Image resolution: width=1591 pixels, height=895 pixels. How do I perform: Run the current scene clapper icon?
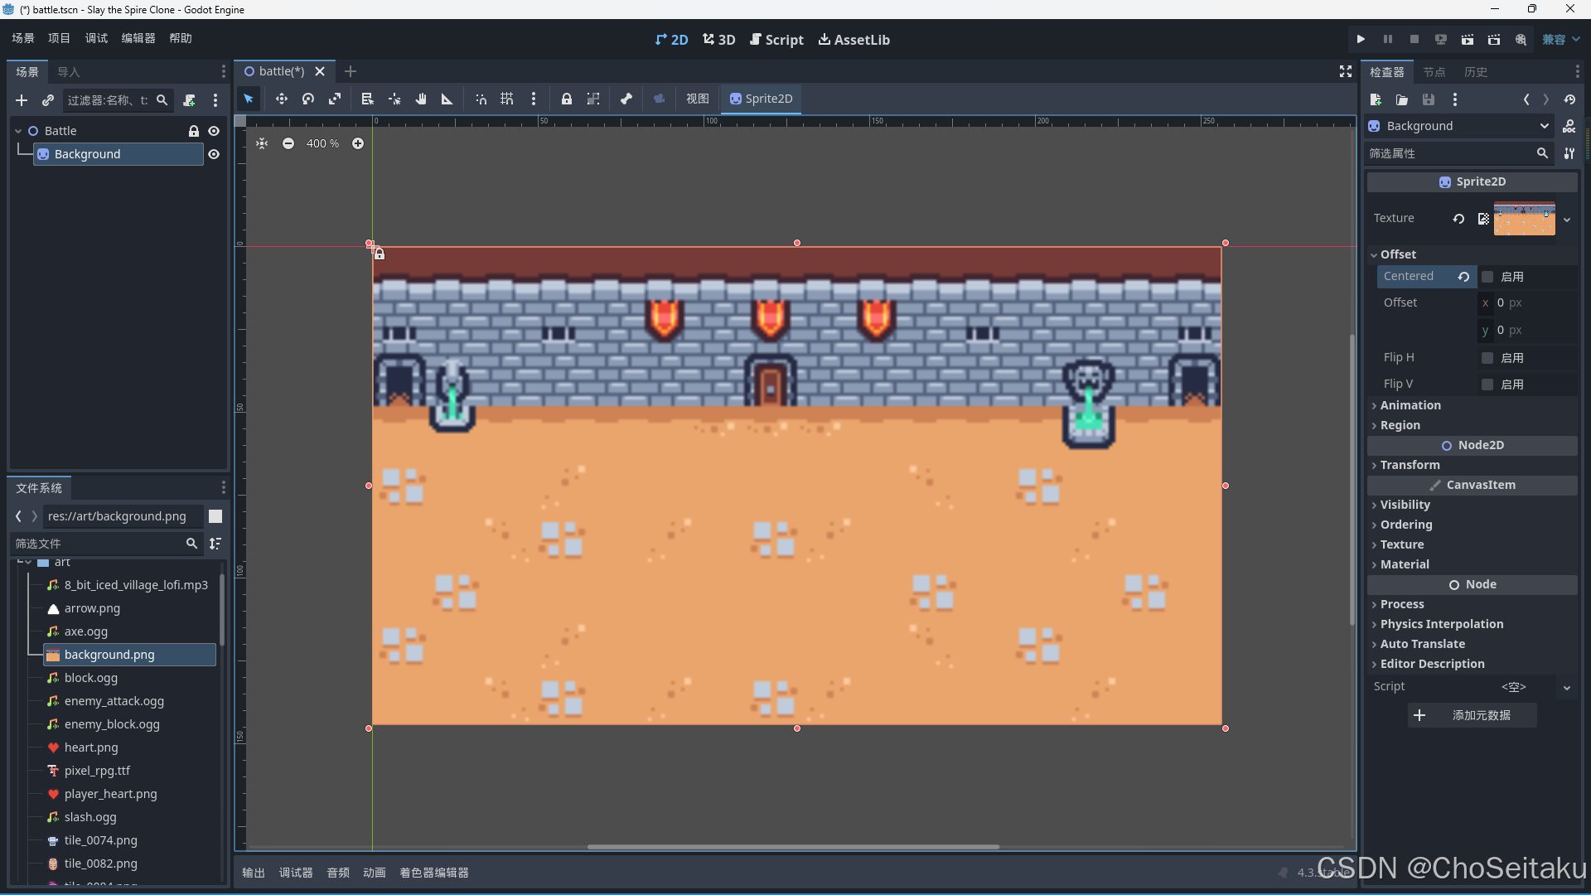tap(1468, 39)
